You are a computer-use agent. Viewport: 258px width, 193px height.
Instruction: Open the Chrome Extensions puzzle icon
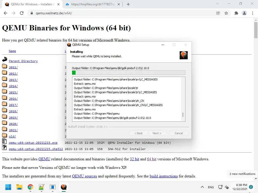[236, 13]
